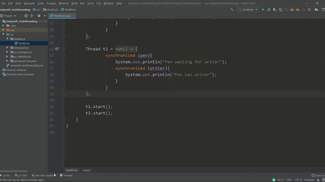Image resolution: width=325 pixels, height=182 pixels.
Task: Open the Run tool window button
Action: (x=6, y=175)
